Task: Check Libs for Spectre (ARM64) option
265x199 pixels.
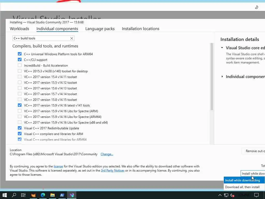Action: 20,117
